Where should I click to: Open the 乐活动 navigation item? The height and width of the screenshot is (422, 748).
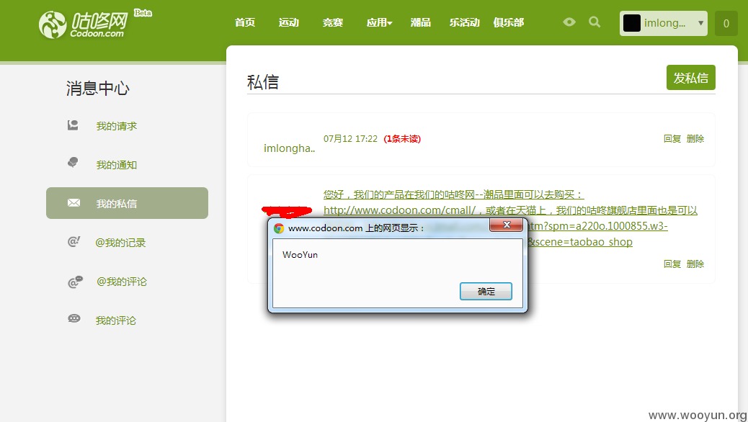click(x=464, y=22)
